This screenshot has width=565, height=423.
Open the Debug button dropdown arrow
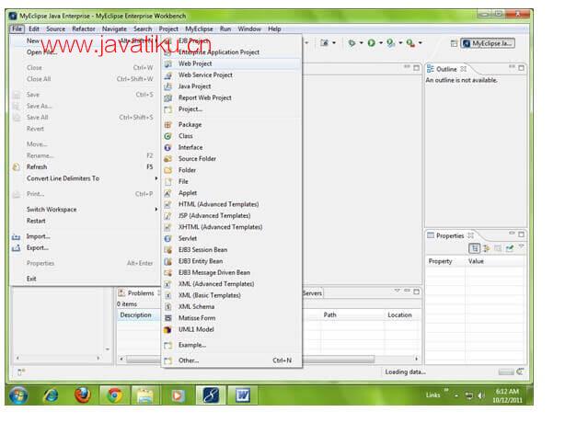point(361,43)
